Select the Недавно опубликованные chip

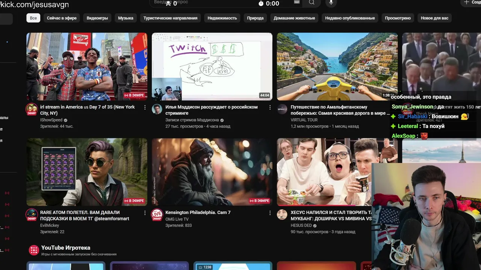coord(350,18)
